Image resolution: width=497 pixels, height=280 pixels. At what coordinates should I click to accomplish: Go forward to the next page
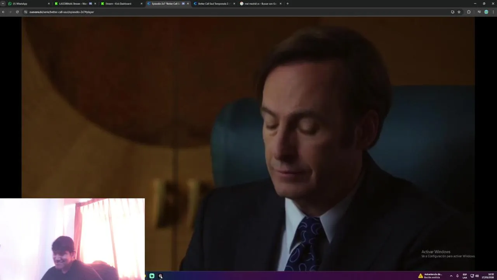pos(10,12)
